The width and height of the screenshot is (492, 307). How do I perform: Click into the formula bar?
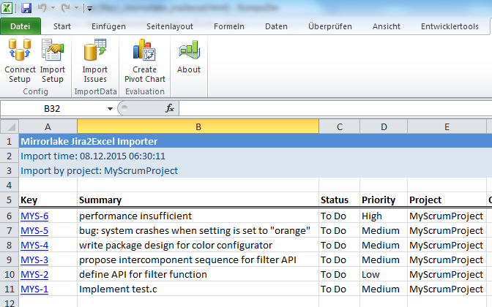(x=335, y=108)
